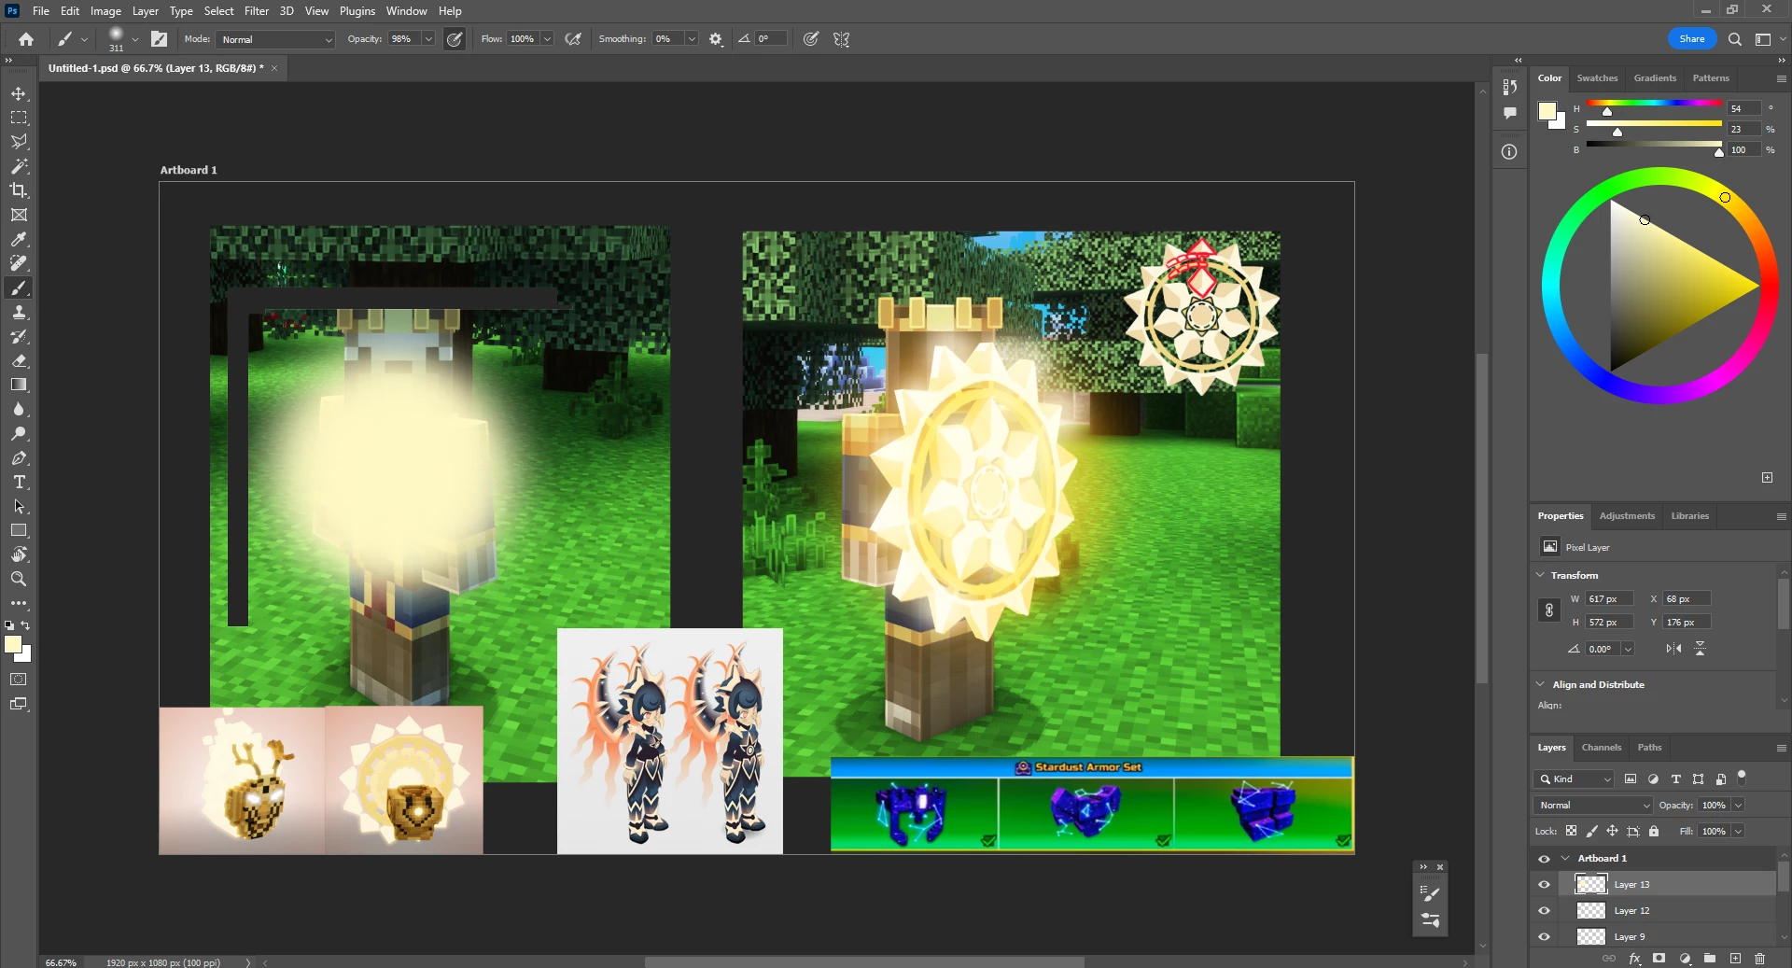Open the Plugins menu

[357, 11]
